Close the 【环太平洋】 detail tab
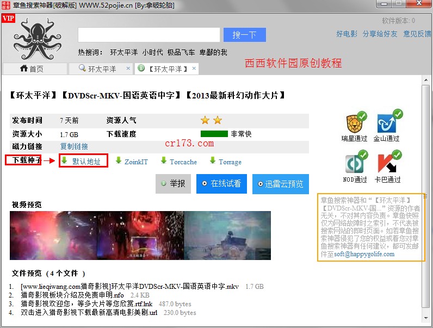433x328 pixels. pyautogui.click(x=194, y=68)
